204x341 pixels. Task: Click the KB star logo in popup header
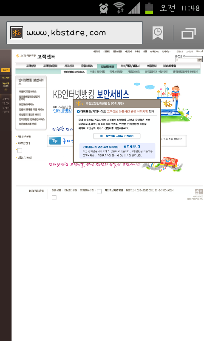tap(79, 103)
